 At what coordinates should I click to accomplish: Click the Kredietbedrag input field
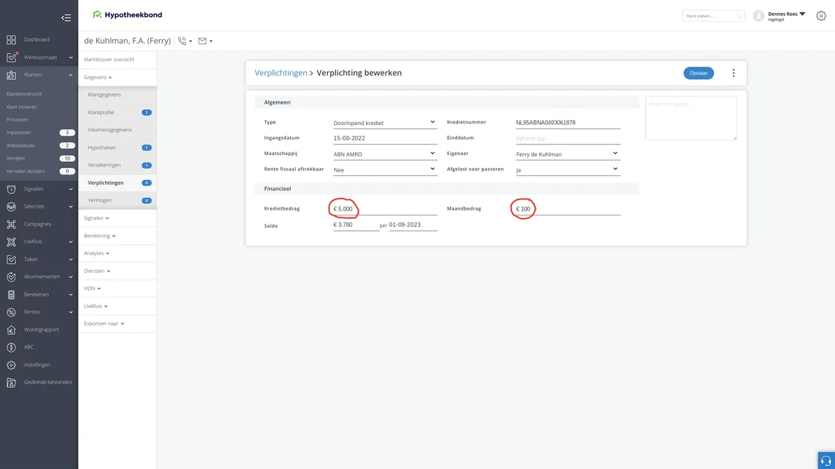(385, 208)
